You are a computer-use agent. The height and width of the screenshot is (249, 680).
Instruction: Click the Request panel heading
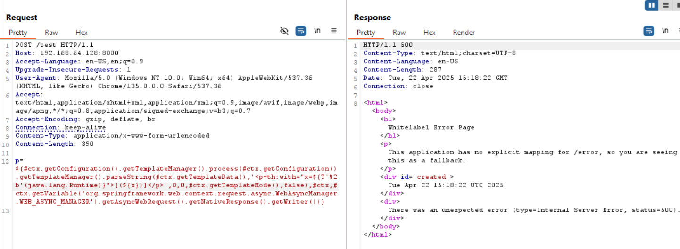(x=22, y=17)
